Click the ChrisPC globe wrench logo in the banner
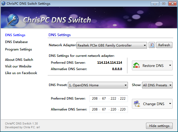The width and height of the screenshot is (178, 132). click(13, 20)
